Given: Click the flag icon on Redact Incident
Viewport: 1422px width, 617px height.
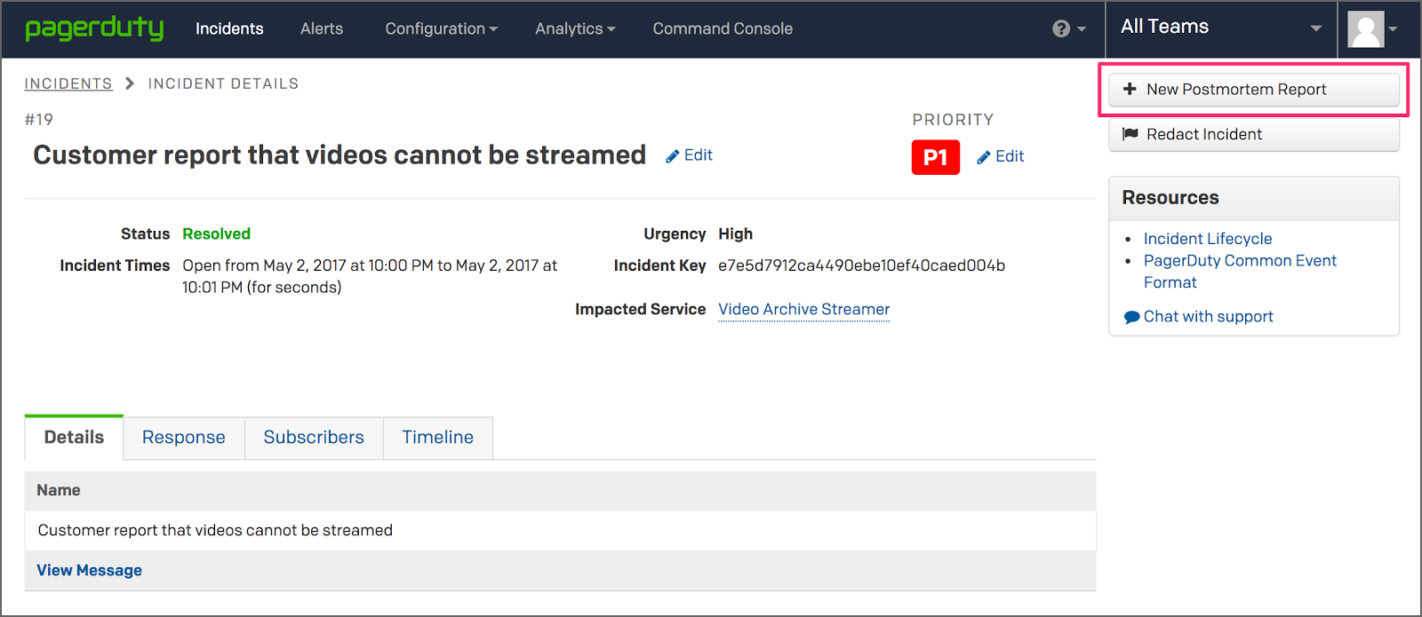Looking at the screenshot, I should pyautogui.click(x=1130, y=134).
